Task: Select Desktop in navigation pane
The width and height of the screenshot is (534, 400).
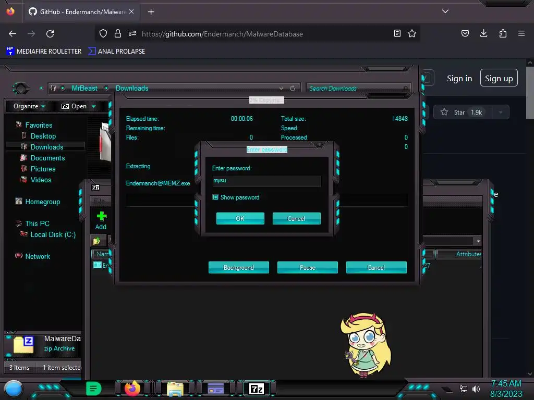Action: (43, 136)
